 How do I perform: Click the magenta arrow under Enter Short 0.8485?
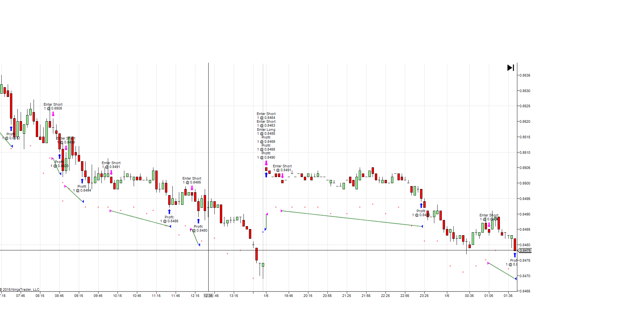coord(192,188)
